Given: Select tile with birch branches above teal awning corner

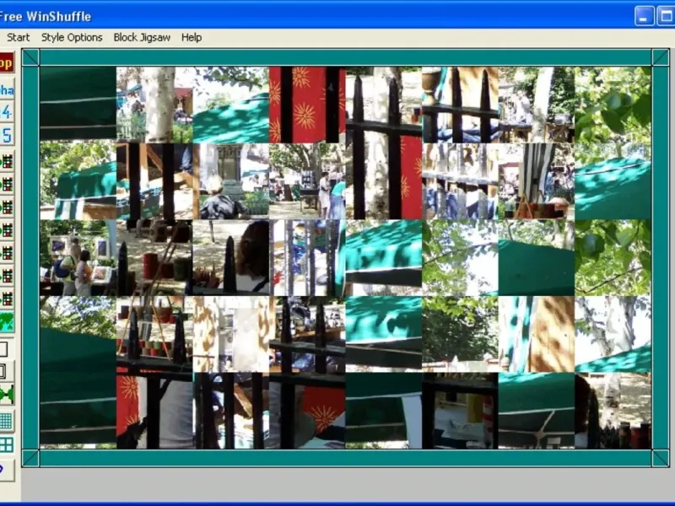Looking at the screenshot, I should coord(613,334).
